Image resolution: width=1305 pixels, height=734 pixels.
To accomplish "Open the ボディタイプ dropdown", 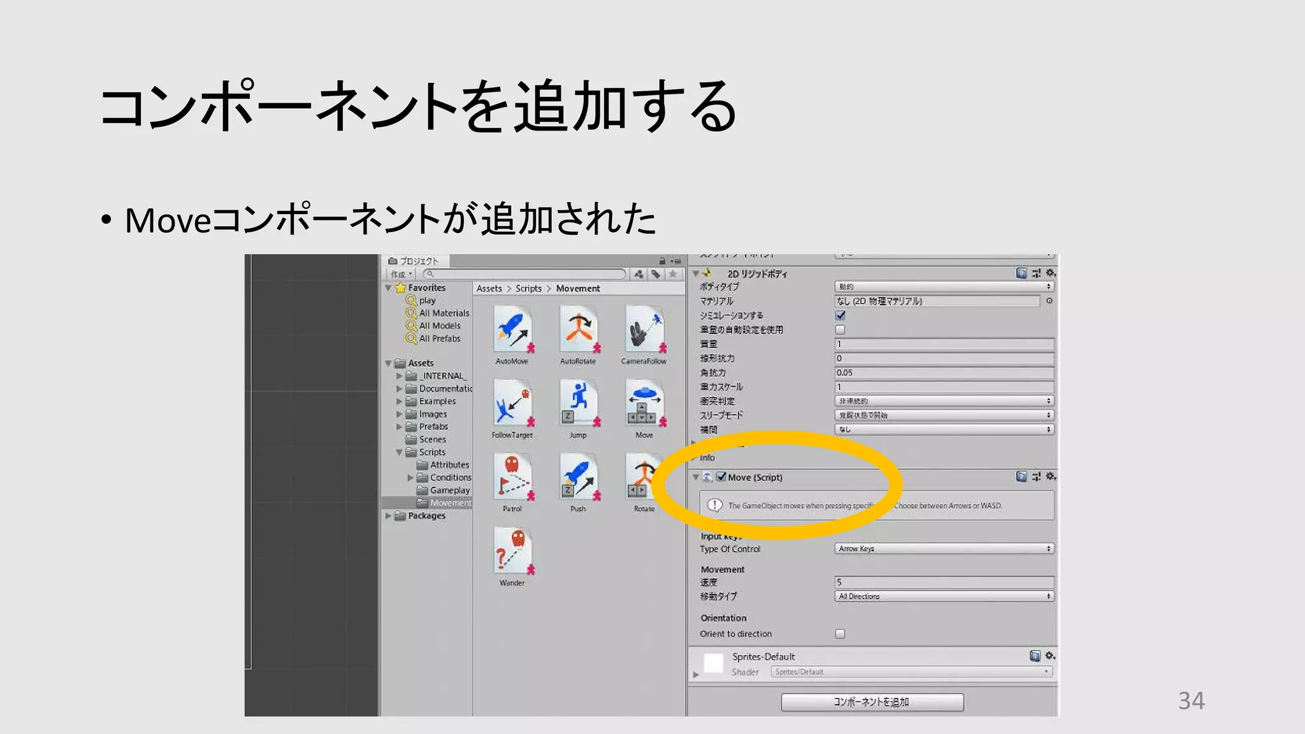I will tap(944, 287).
